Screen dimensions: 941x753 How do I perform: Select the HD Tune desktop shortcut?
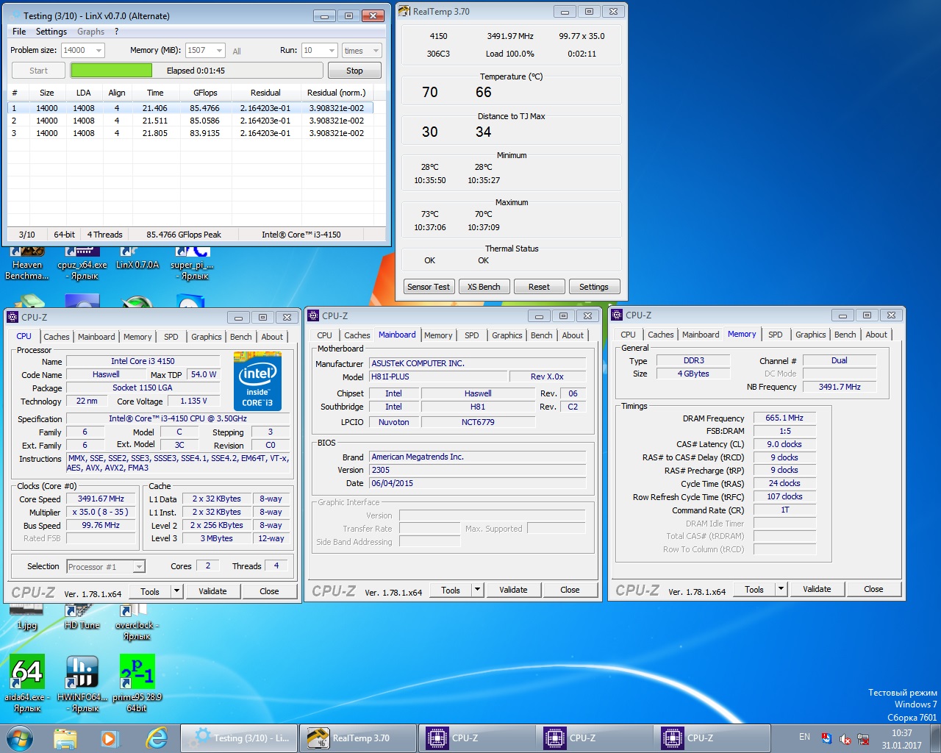tap(82, 617)
